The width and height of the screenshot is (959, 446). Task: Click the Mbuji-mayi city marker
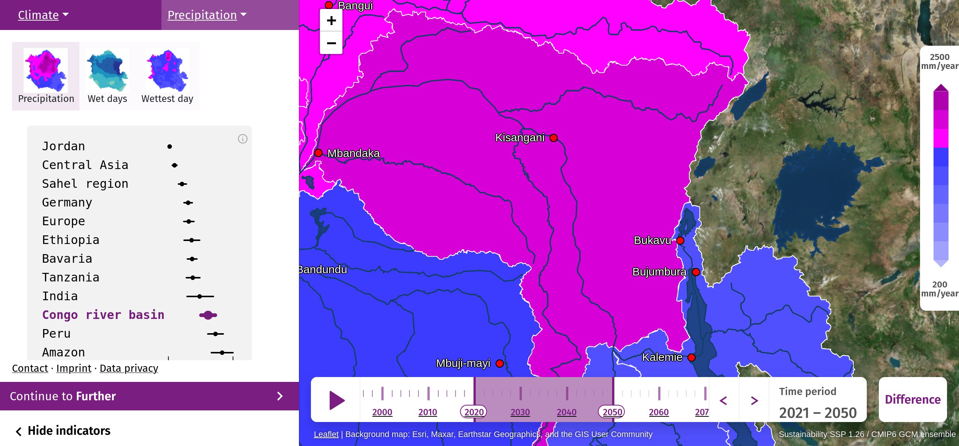(x=500, y=364)
